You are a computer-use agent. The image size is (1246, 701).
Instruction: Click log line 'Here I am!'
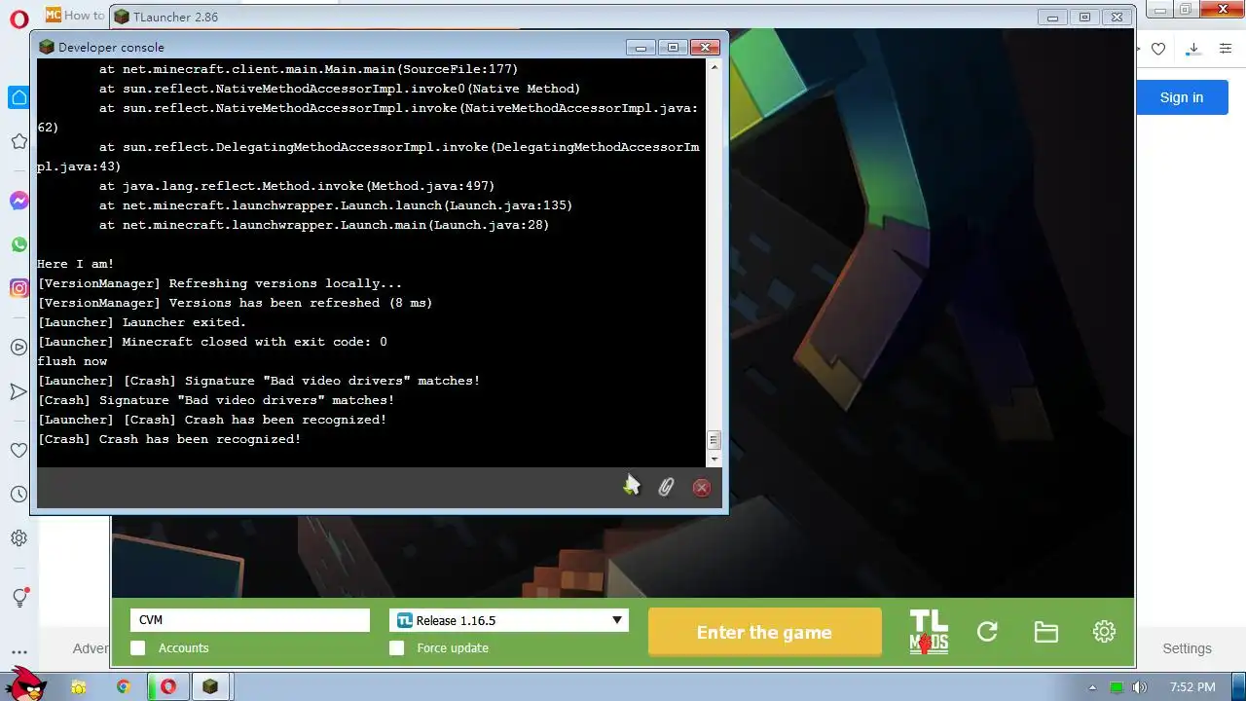pyautogui.click(x=76, y=264)
